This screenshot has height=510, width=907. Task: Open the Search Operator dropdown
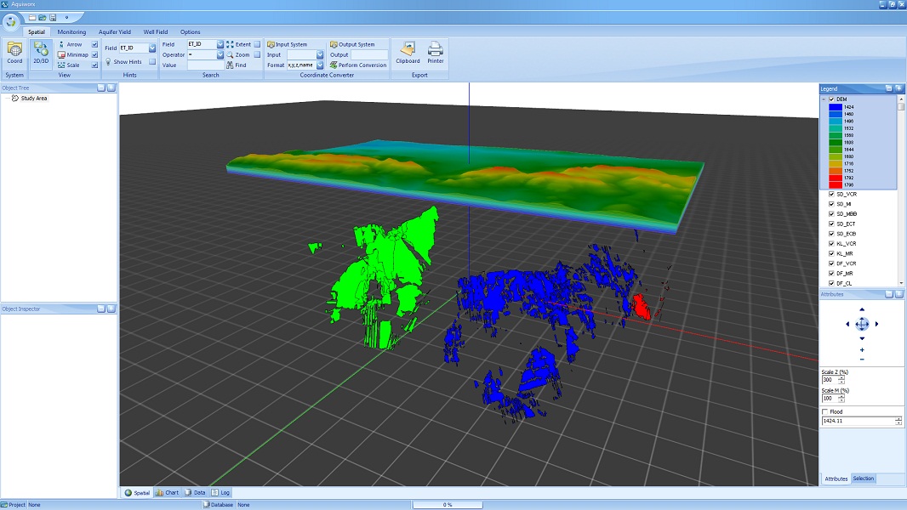pos(220,54)
